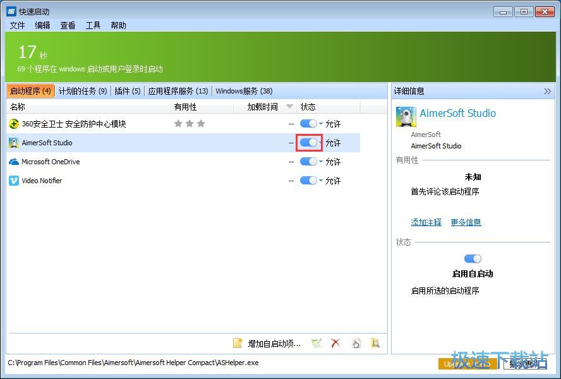The height and width of the screenshot is (379, 561).
Task: Open status dropdown arrow for AimerSoft Studio
Action: pyautogui.click(x=320, y=143)
